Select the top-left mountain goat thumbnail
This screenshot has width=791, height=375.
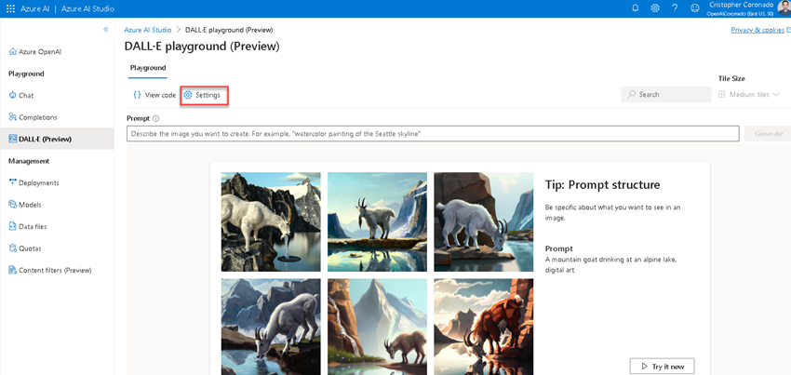click(x=271, y=221)
